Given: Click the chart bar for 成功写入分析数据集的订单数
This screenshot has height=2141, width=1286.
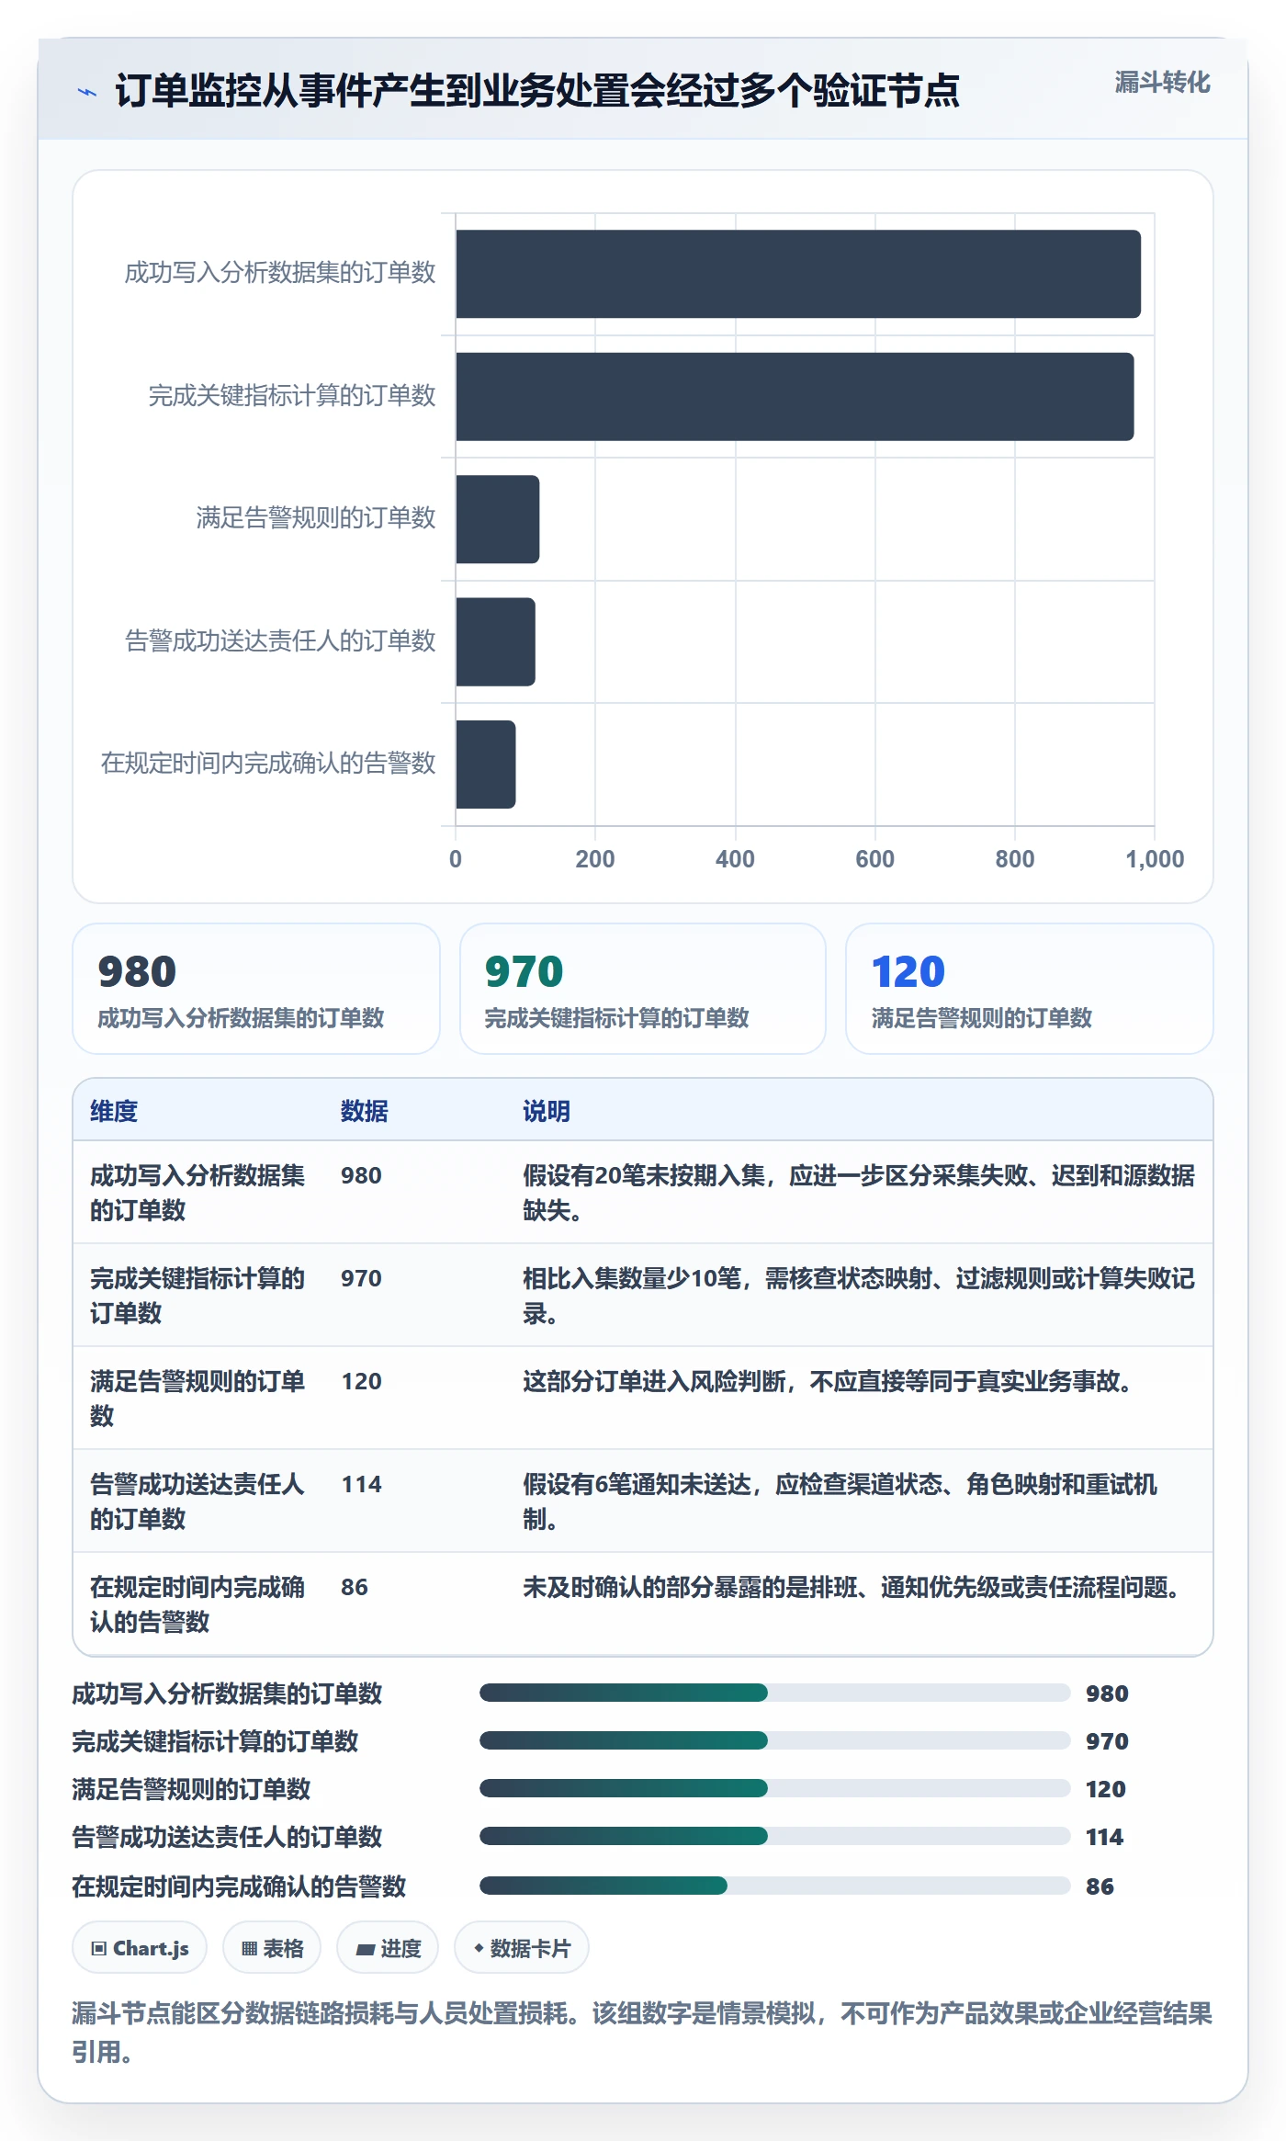Looking at the screenshot, I should tap(798, 274).
